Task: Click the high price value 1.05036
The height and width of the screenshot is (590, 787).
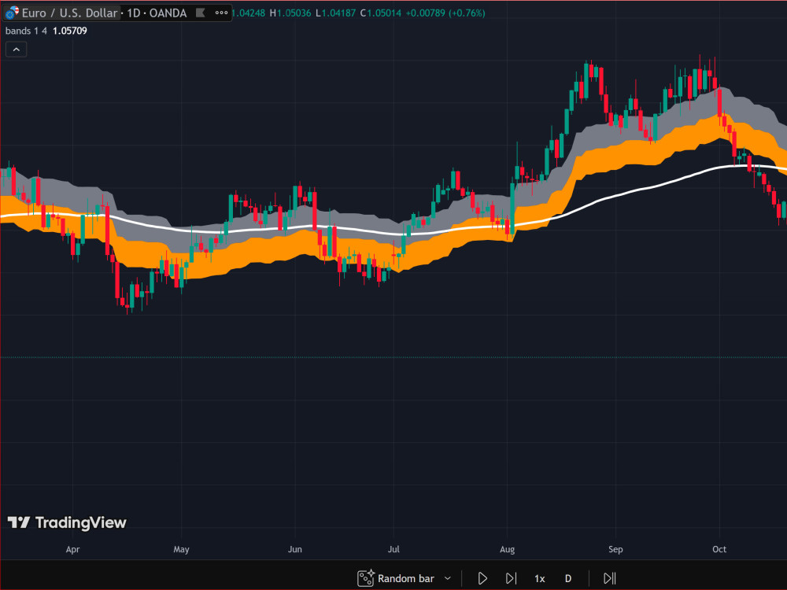Action: pos(294,13)
